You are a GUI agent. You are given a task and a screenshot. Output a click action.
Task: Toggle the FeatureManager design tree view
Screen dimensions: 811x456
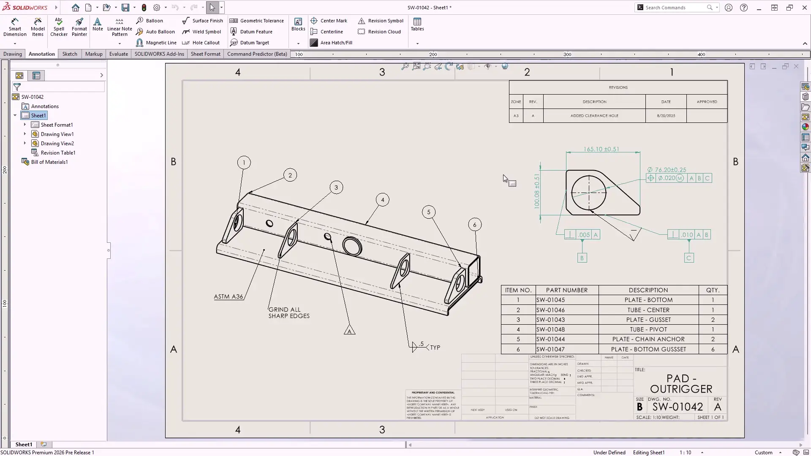pyautogui.click(x=19, y=75)
